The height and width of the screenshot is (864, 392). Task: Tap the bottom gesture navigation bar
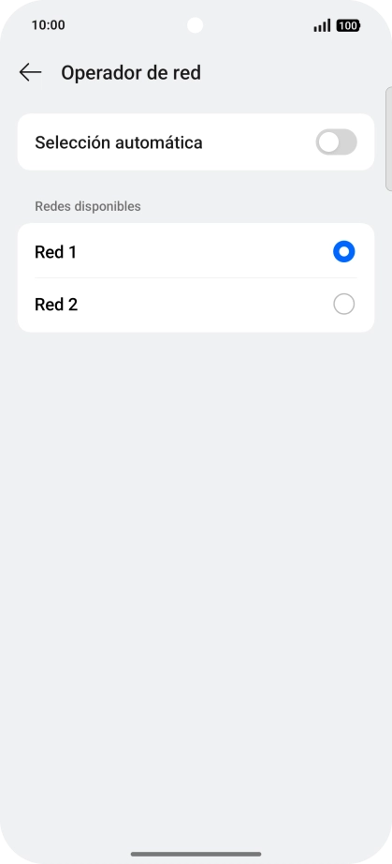(x=196, y=854)
